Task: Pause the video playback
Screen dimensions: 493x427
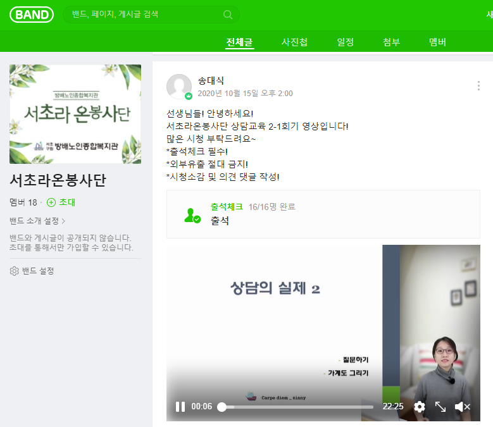Action: [180, 407]
